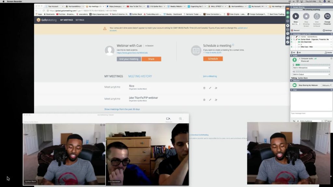Click green microphone button on grab tab
Image resolution: width=333 pixels, height=187 pixels.
point(288,13)
